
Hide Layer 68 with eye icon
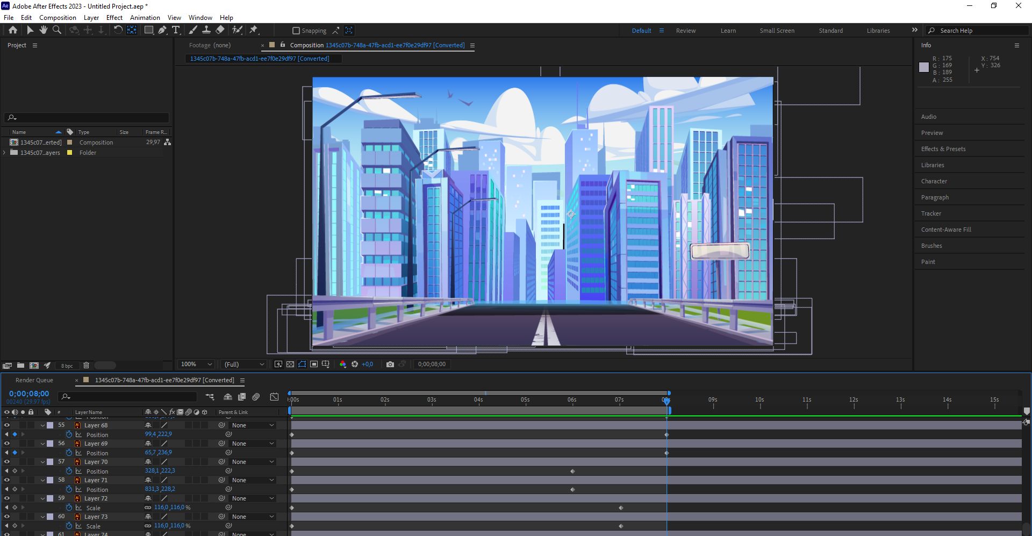click(6, 425)
